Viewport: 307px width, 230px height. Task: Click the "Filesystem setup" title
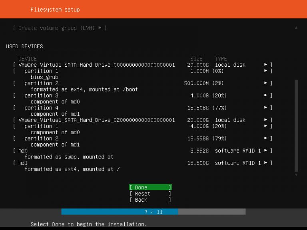click(55, 10)
